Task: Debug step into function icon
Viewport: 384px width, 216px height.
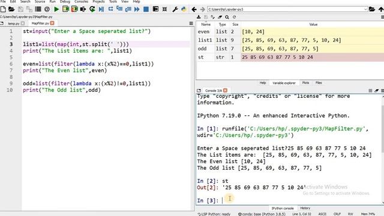Action: coord(119,9)
